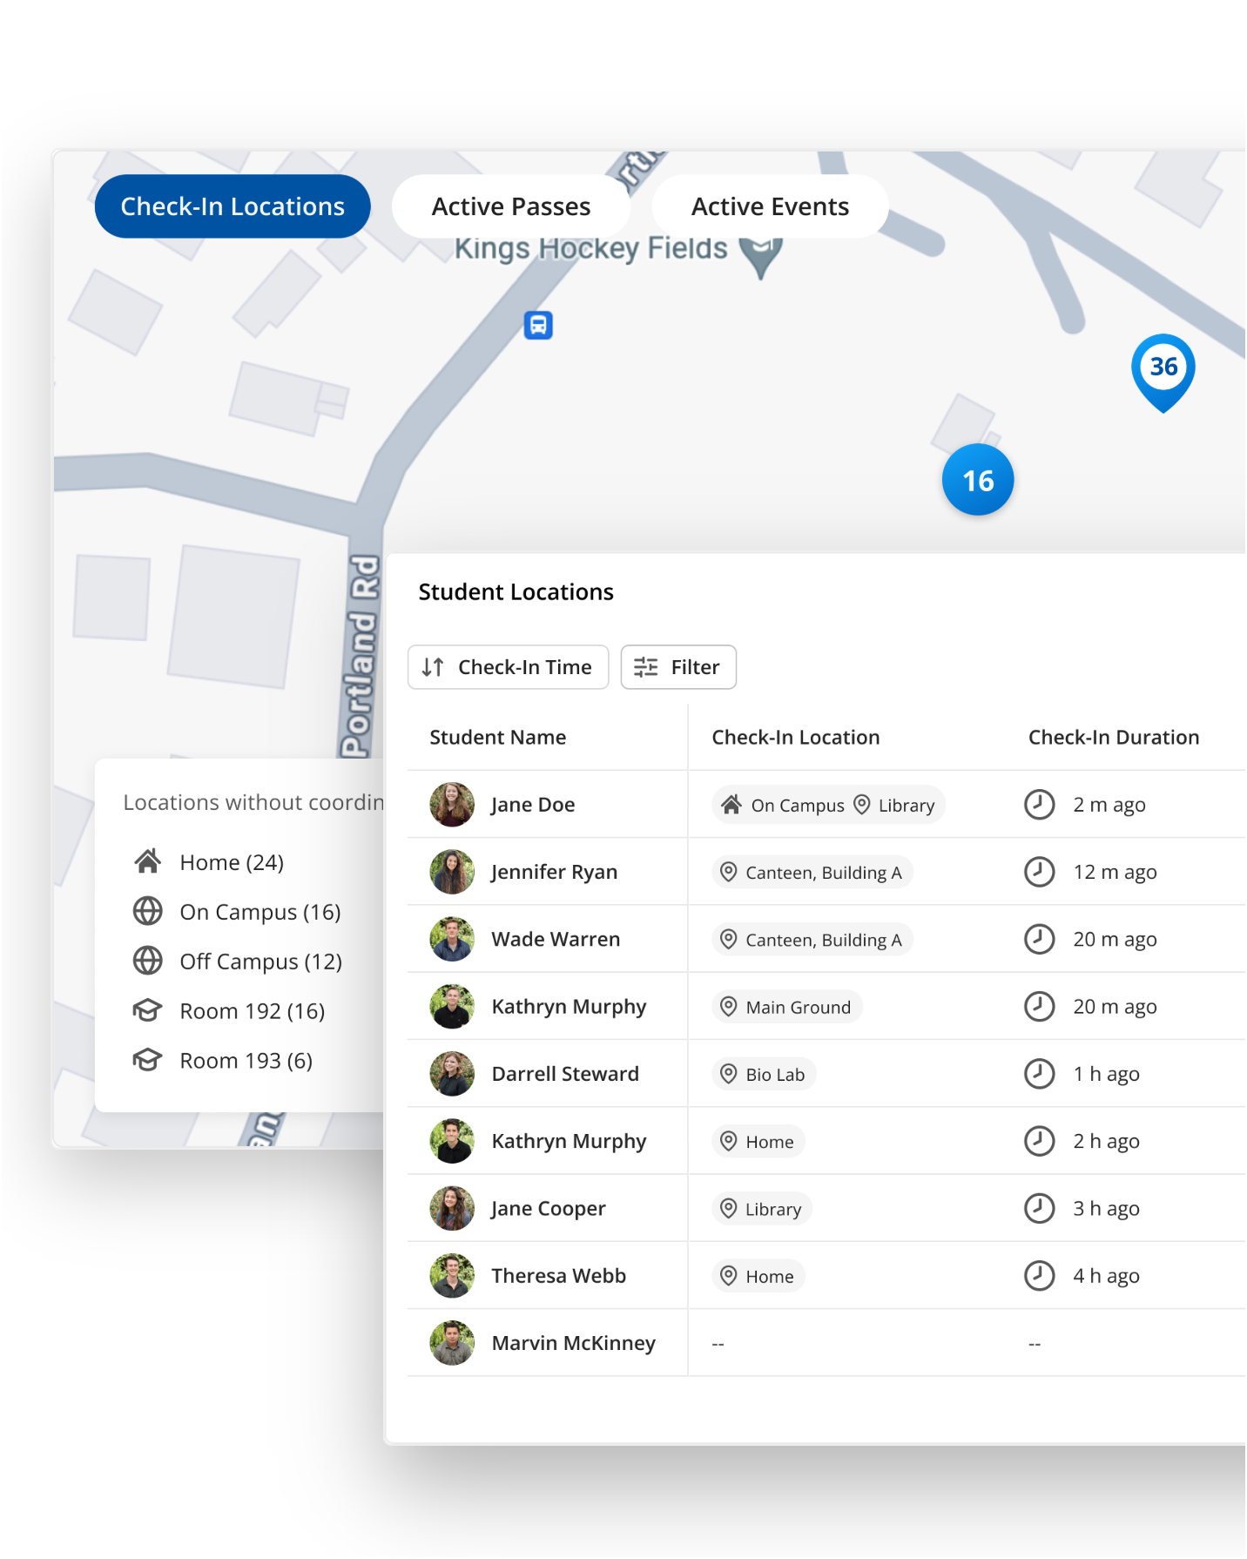
Task: Click the Check-In Location column header
Action: (796, 737)
